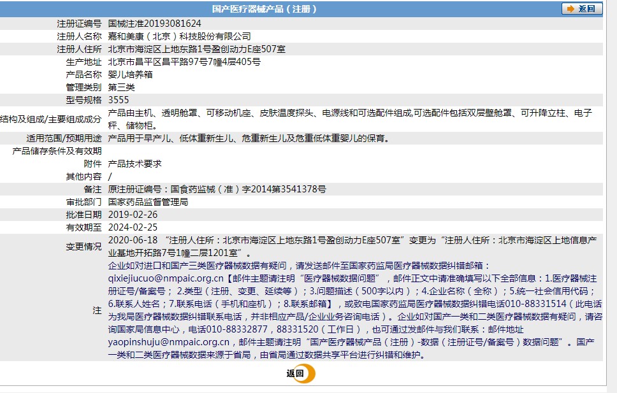Viewport: 617px width, 393px height.
Task: Click label 生产地址
Action: click(83, 62)
